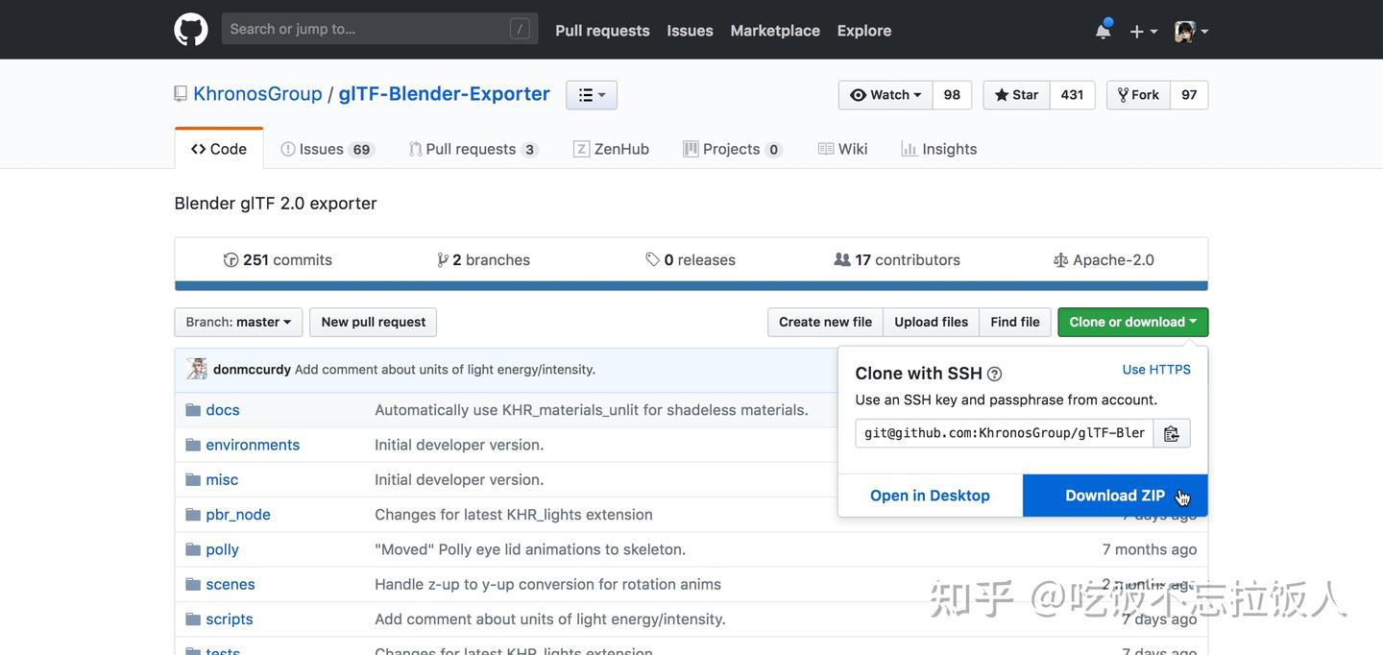Open notifications bell icon

pos(1104,30)
